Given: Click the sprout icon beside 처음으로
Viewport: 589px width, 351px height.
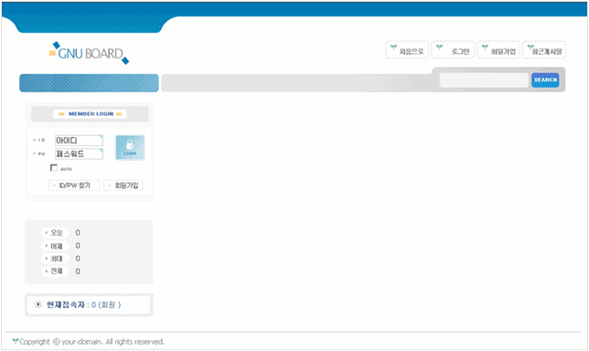Looking at the screenshot, I should (x=393, y=47).
